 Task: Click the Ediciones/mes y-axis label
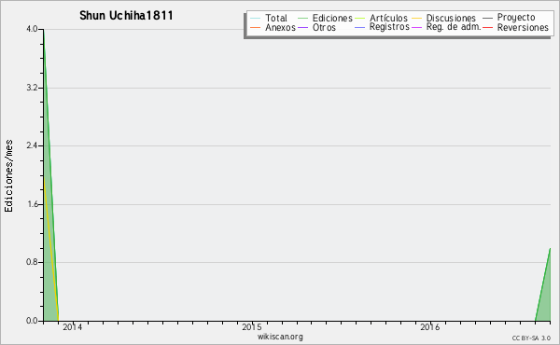pyautogui.click(x=8, y=175)
